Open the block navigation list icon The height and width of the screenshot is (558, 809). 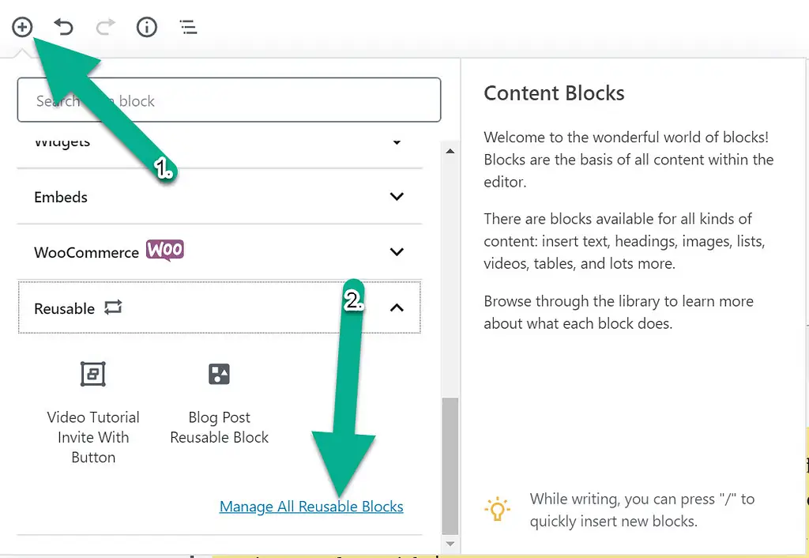pyautogui.click(x=187, y=27)
